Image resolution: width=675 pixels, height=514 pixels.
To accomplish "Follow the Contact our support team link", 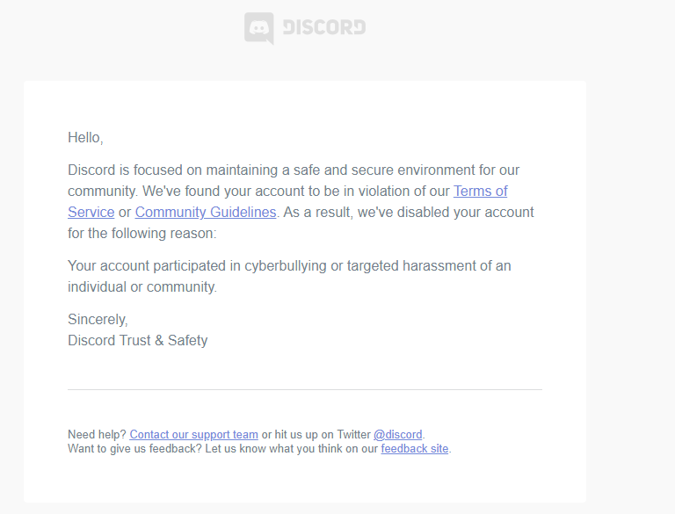I will [x=193, y=434].
